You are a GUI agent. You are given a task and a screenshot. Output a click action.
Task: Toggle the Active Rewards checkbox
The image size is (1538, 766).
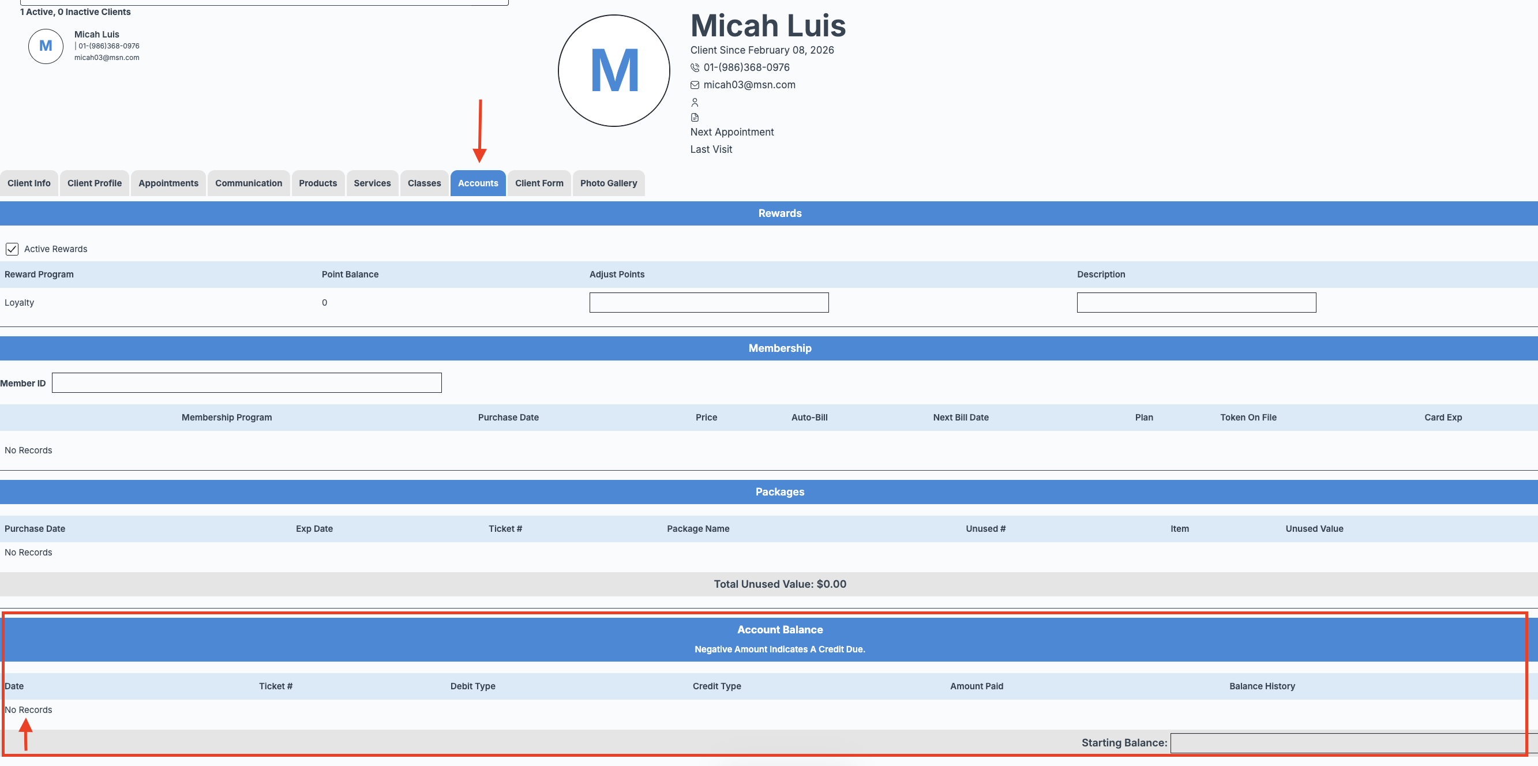pos(12,249)
